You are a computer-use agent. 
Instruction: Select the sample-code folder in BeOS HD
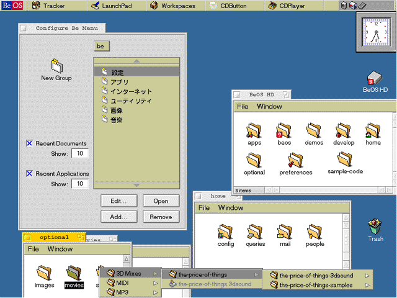point(345,163)
